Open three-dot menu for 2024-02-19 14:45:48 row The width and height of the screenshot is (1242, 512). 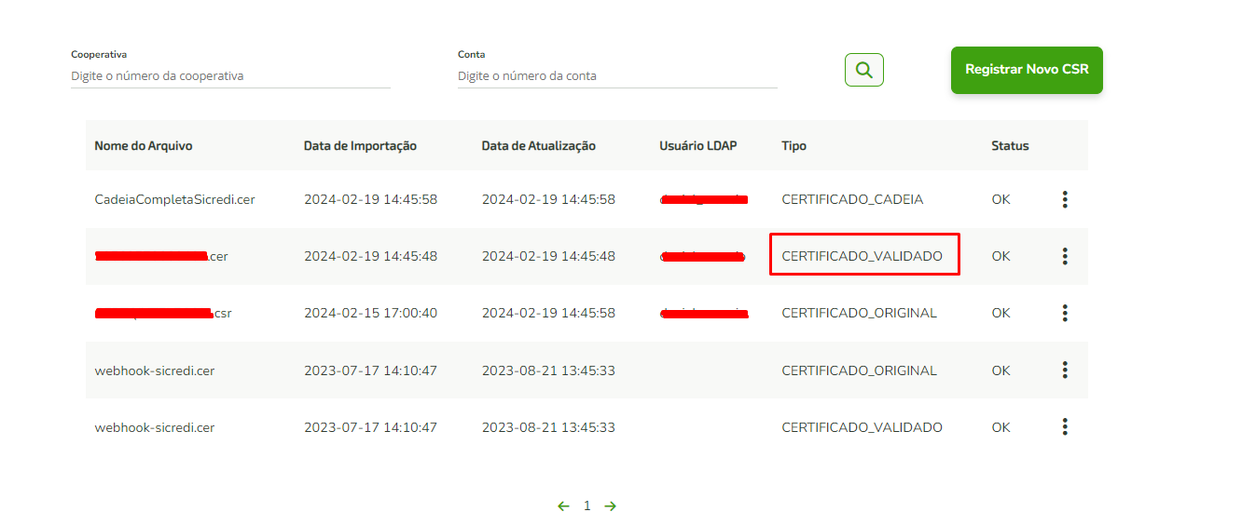[1064, 256]
